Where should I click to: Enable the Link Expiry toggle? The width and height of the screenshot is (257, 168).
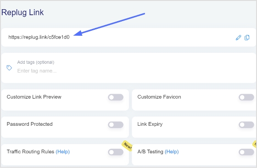point(246,125)
